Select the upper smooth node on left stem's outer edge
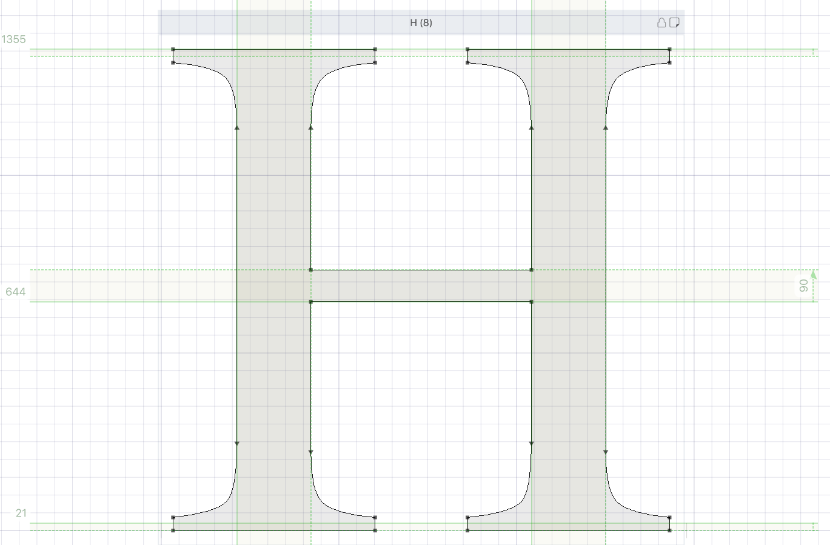 237,127
